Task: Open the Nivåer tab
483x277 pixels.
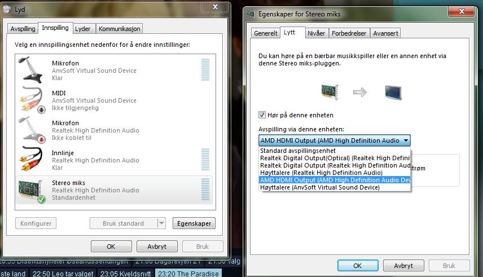Action: [316, 33]
